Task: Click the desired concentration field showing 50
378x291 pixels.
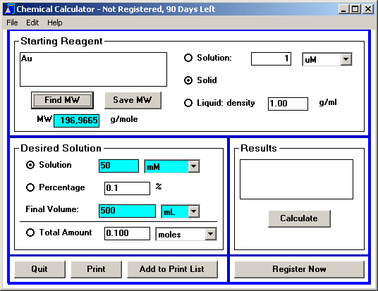Action: tap(118, 166)
